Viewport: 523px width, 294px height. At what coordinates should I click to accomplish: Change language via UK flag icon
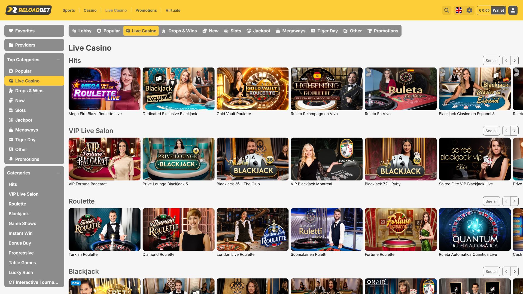tap(459, 10)
